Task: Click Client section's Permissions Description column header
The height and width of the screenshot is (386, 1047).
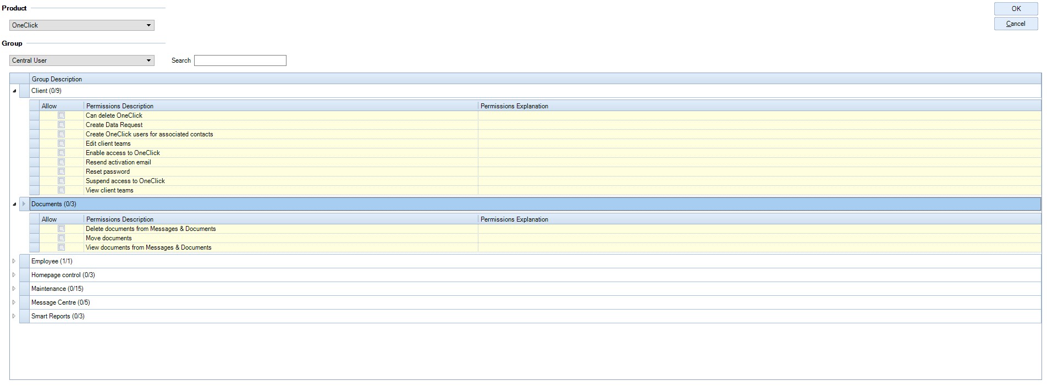Action: pyautogui.click(x=281, y=106)
